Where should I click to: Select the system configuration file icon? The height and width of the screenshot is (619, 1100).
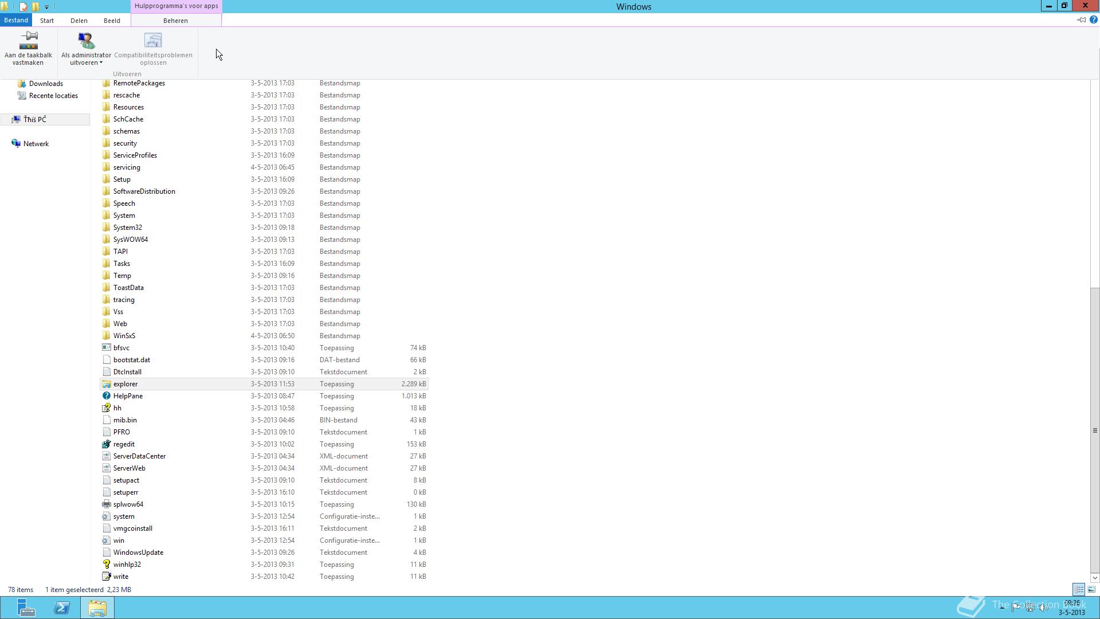tap(106, 516)
